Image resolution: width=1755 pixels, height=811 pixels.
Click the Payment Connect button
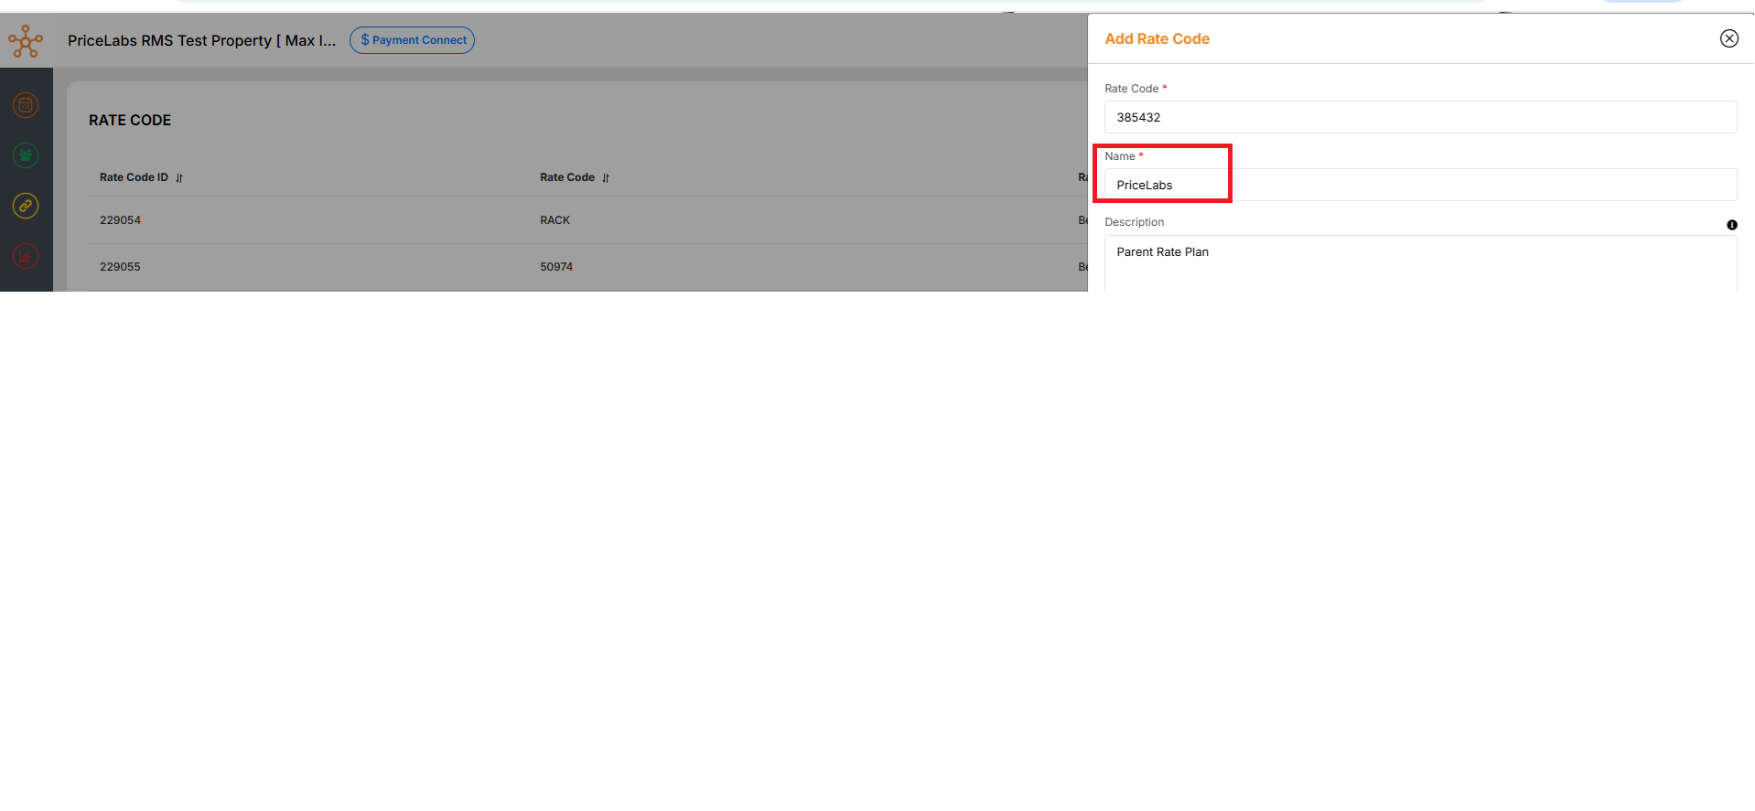click(x=412, y=40)
